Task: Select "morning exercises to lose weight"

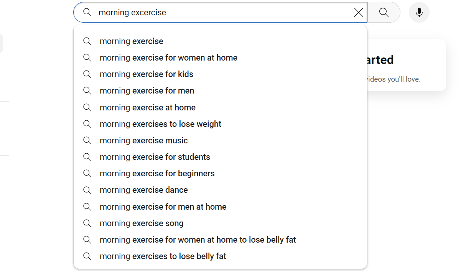Action: pos(160,124)
